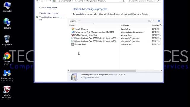
Task: Click the Google Chrome list icon
Action: pos(72,29)
